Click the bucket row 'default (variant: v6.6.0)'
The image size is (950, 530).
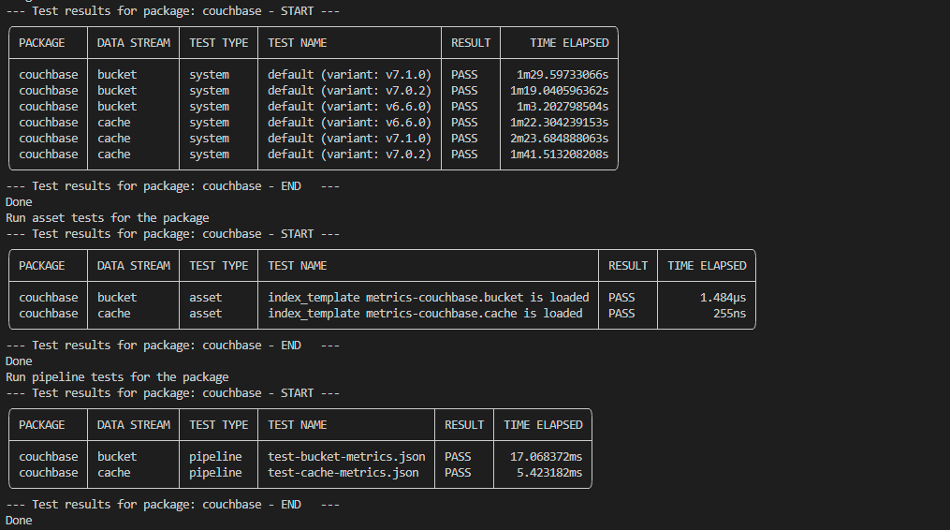click(x=350, y=106)
